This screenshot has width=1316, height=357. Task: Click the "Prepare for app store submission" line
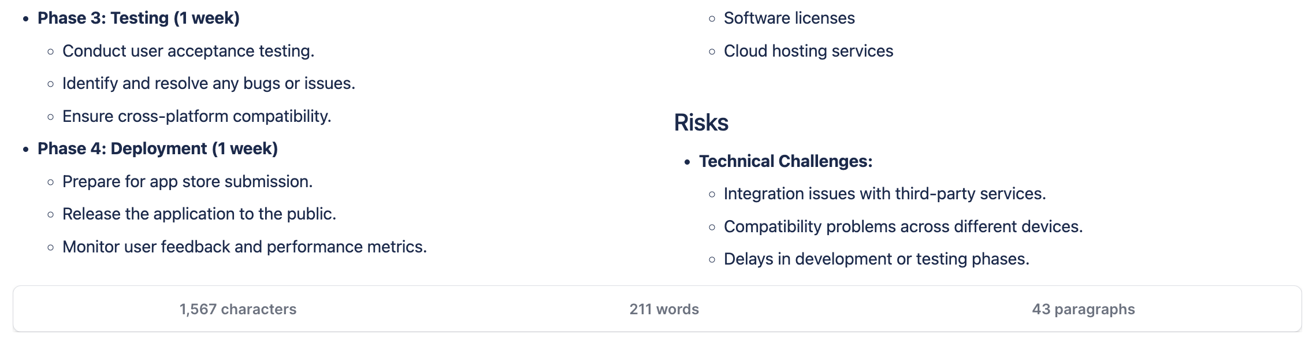pos(187,181)
